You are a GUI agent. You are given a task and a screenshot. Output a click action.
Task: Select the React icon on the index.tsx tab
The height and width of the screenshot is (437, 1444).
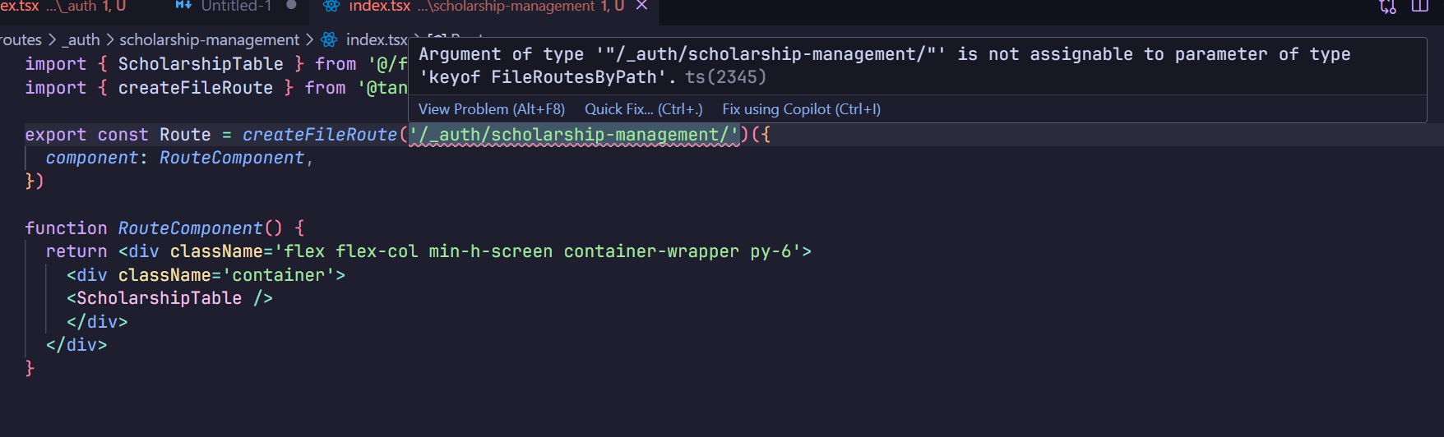pos(331,6)
